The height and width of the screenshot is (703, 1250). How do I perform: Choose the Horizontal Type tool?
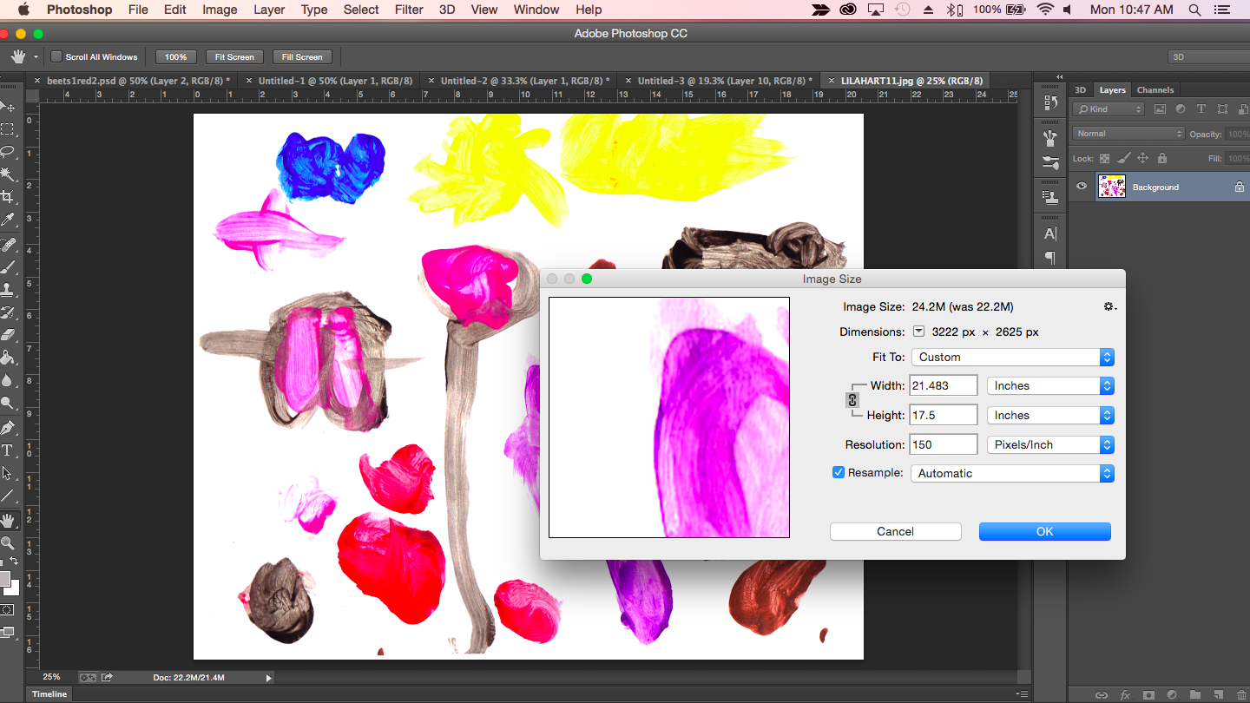point(7,450)
